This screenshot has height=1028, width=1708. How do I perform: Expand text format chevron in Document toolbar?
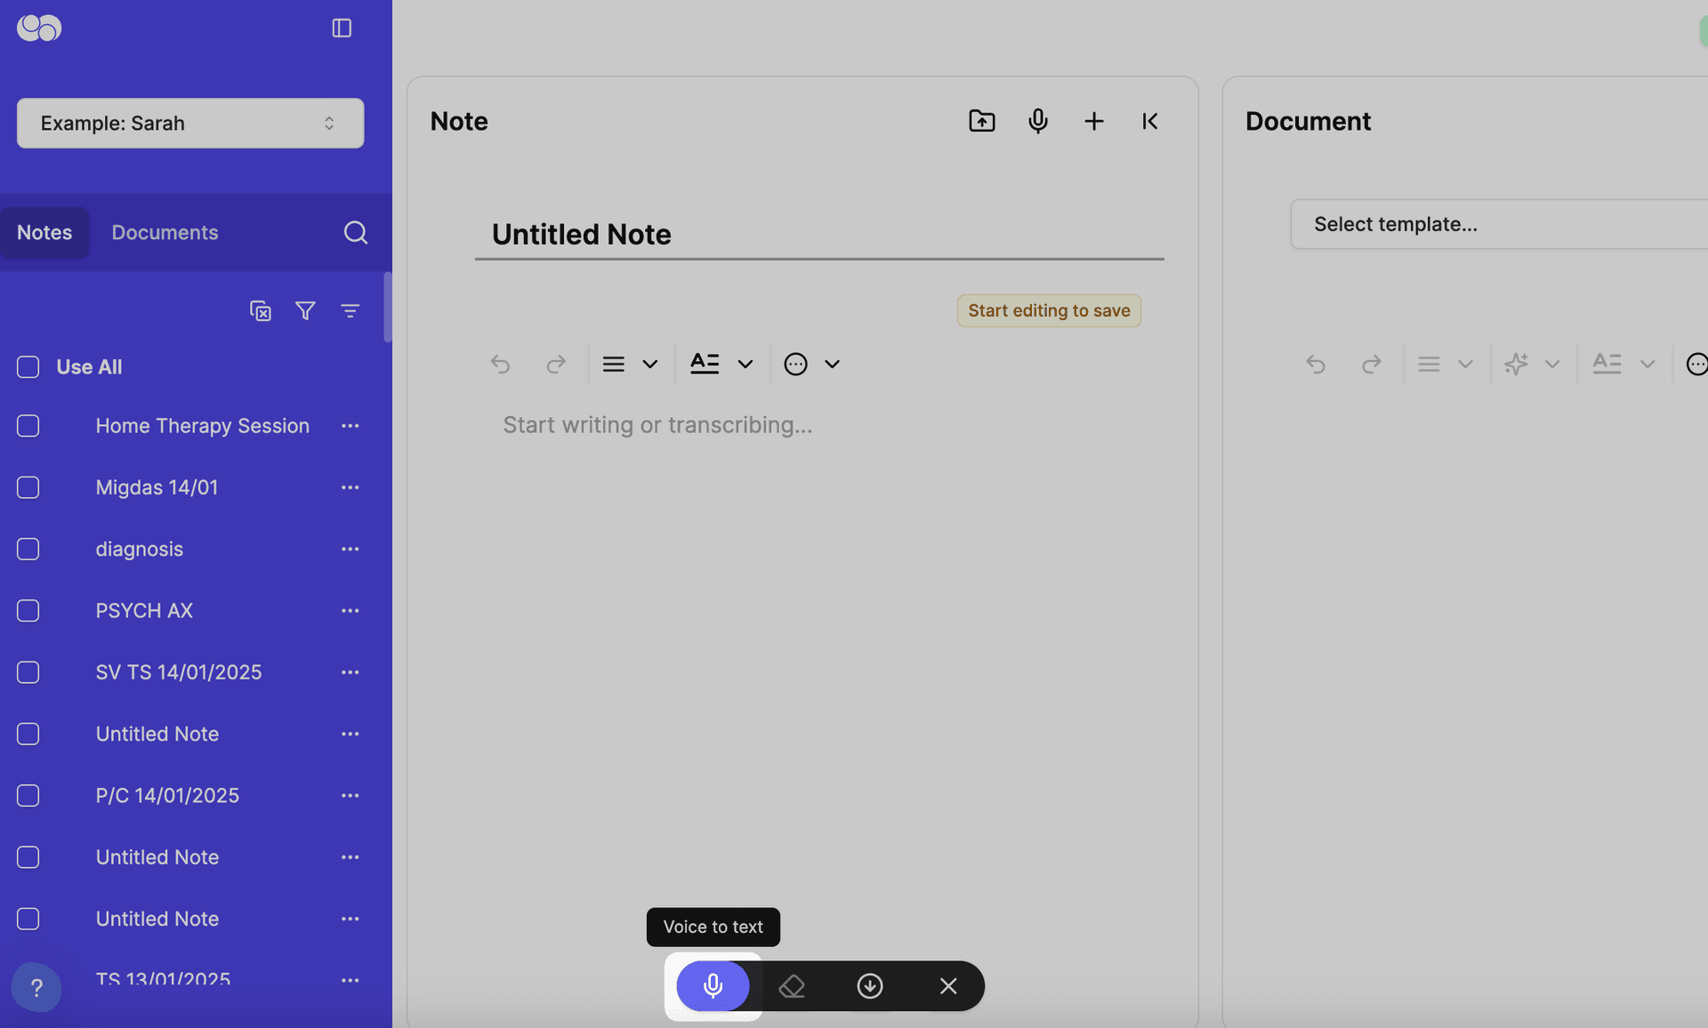(1648, 364)
